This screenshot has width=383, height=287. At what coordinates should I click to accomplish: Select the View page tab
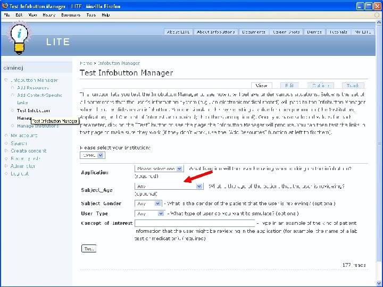(x=261, y=86)
